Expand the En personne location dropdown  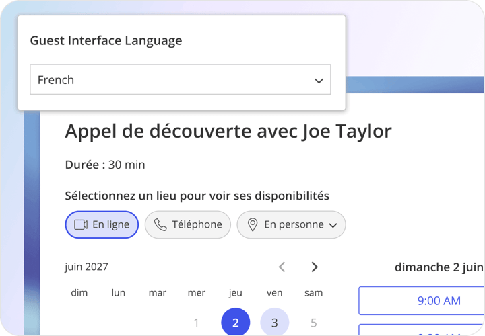click(292, 224)
